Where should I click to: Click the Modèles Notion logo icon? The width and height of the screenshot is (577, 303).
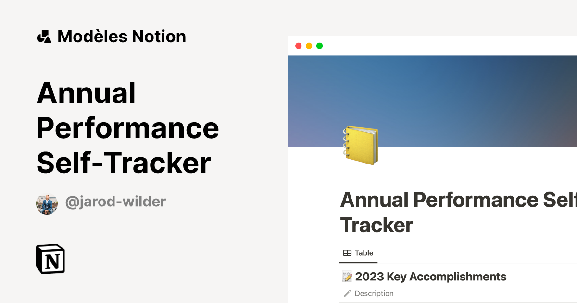[x=45, y=36]
